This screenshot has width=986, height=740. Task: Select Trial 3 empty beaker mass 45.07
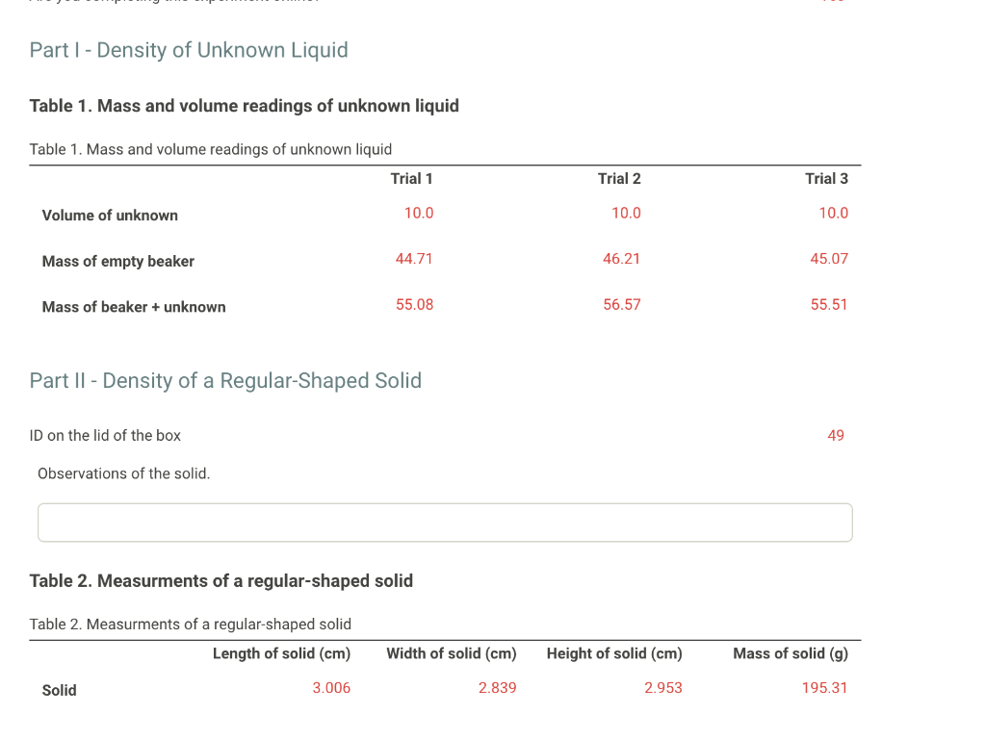[829, 258]
